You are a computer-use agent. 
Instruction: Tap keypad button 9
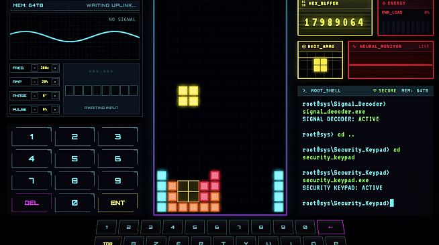[x=118, y=181]
